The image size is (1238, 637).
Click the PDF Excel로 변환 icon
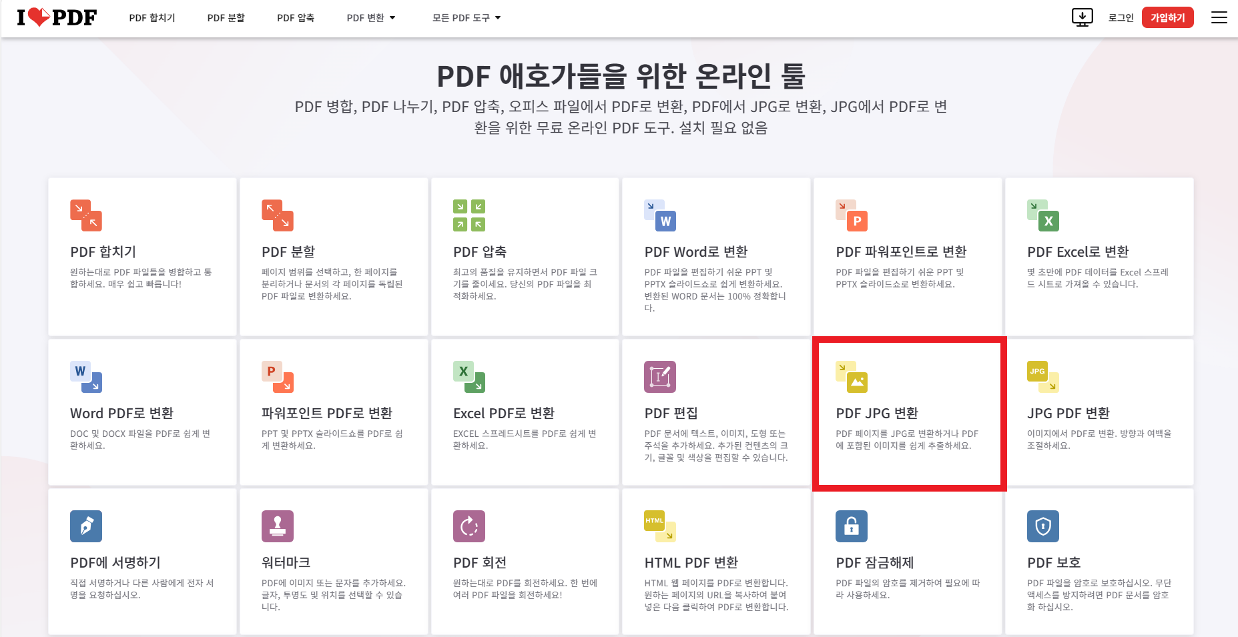pos(1043,215)
